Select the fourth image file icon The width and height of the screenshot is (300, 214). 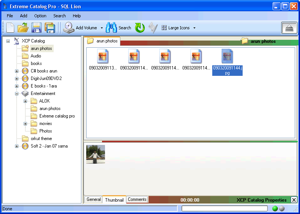(196, 56)
